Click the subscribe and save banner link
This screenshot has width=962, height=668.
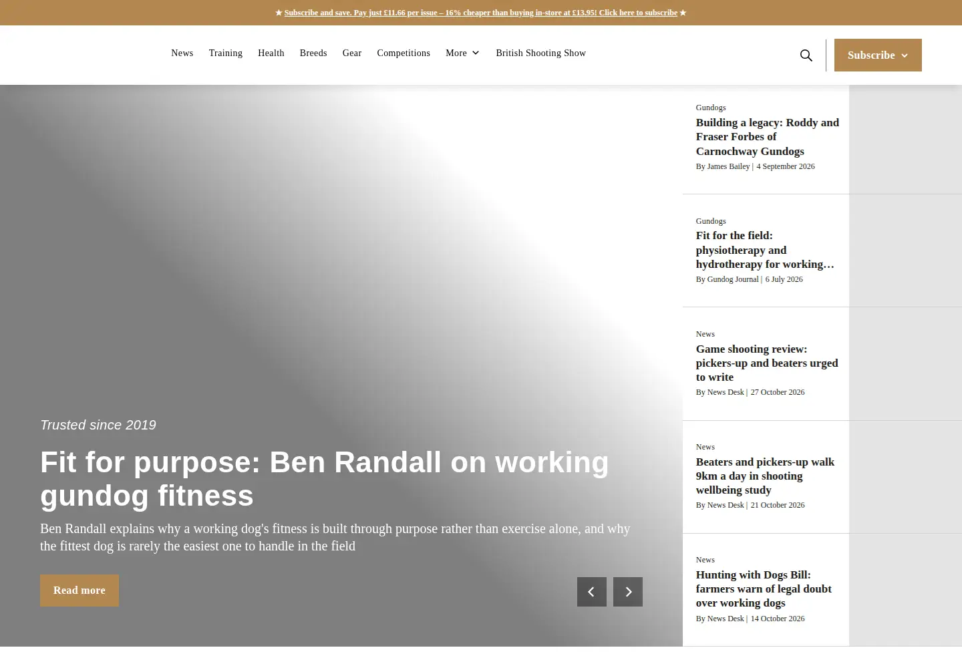click(481, 13)
